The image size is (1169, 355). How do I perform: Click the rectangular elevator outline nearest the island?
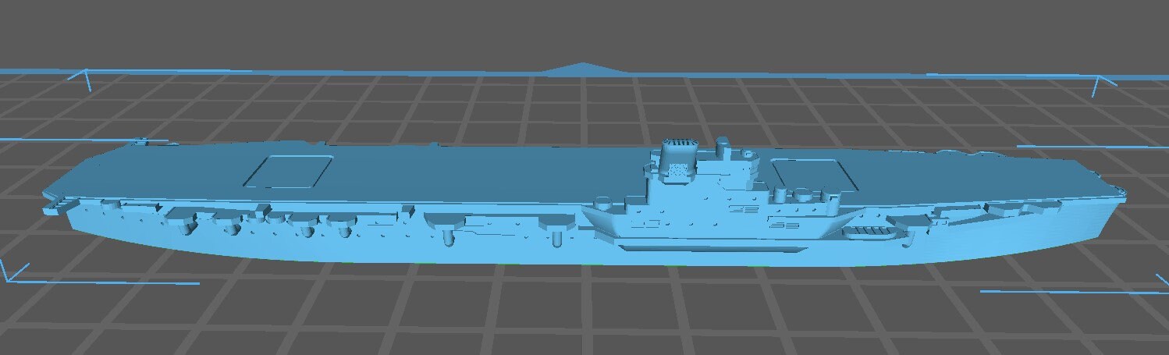pos(805,173)
